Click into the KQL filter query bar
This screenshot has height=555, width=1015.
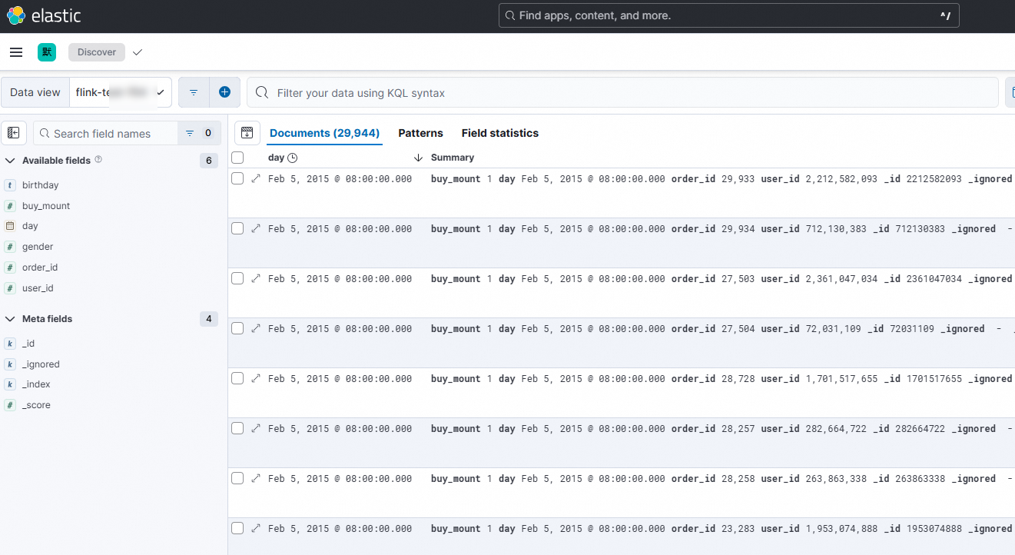[622, 92]
